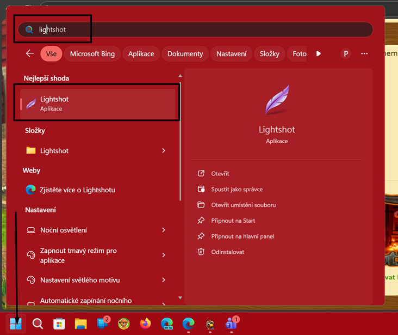Image resolution: width=398 pixels, height=335 pixels.
Task: Click the trash icon next to Odinstalovat
Action: (x=201, y=252)
